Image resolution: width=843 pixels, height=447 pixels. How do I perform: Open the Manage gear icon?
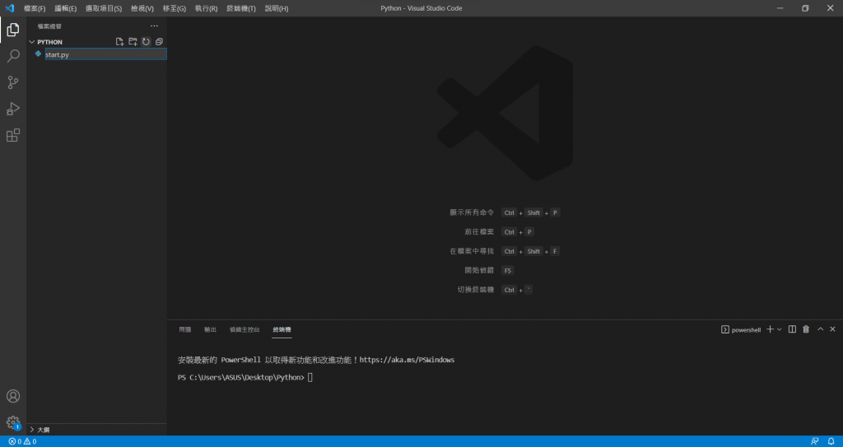coord(13,422)
